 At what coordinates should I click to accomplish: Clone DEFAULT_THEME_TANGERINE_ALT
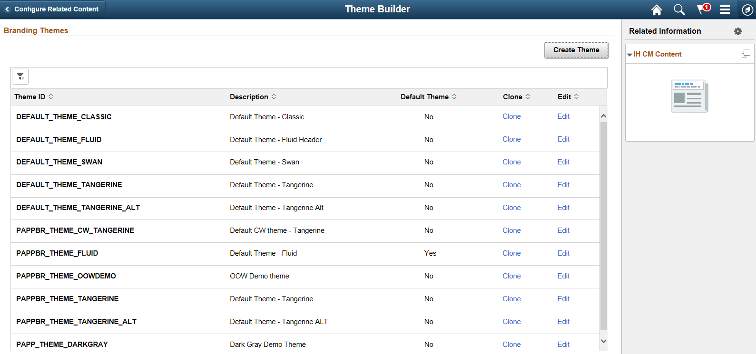511,208
